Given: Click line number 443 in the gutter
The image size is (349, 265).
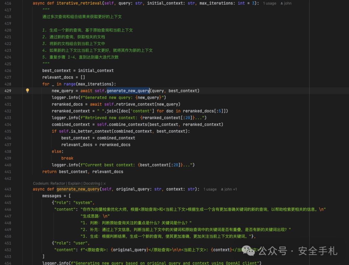Looking at the screenshot, I should pos(8,189).
